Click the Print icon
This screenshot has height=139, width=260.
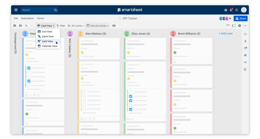pyautogui.click(x=20, y=26)
